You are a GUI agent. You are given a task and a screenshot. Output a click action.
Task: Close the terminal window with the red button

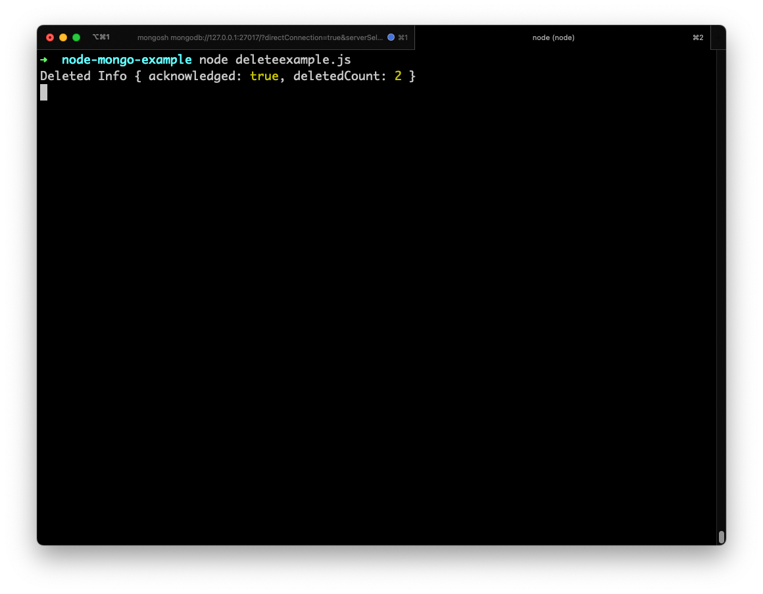pos(49,37)
